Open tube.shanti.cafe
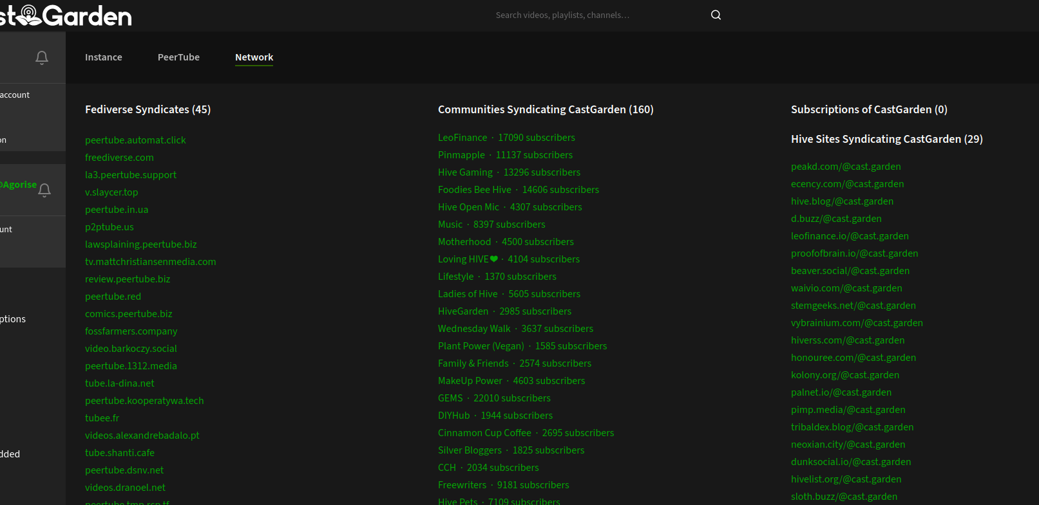Viewport: 1039px width, 505px height. tap(120, 453)
